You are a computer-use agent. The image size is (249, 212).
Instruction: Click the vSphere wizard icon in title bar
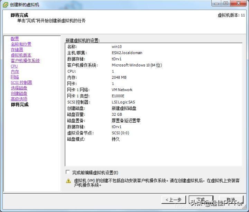(5, 5)
